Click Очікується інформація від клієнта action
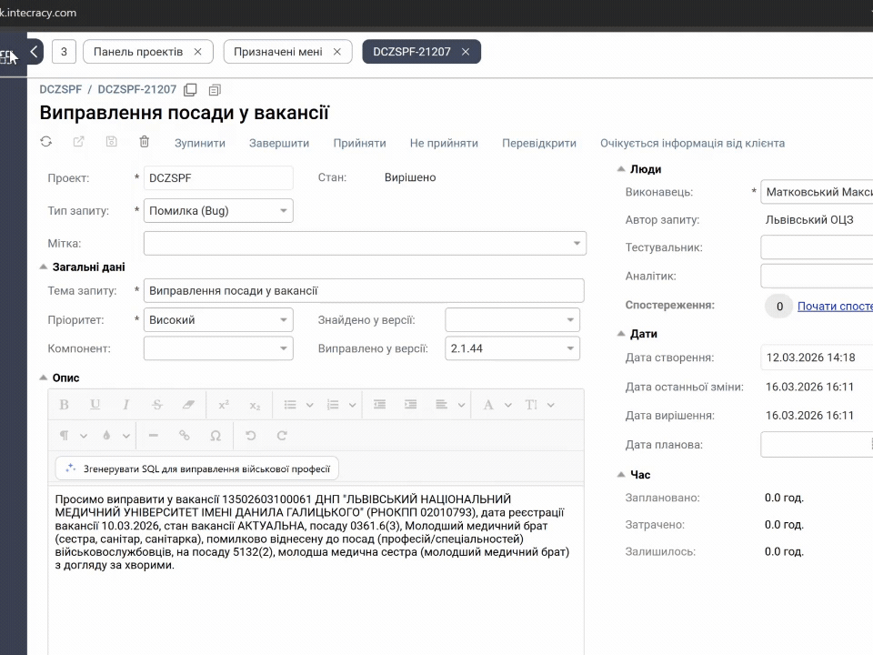873x655 pixels. (693, 143)
